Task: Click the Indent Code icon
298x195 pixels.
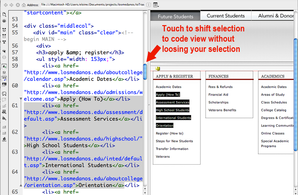Action: pos(4,127)
